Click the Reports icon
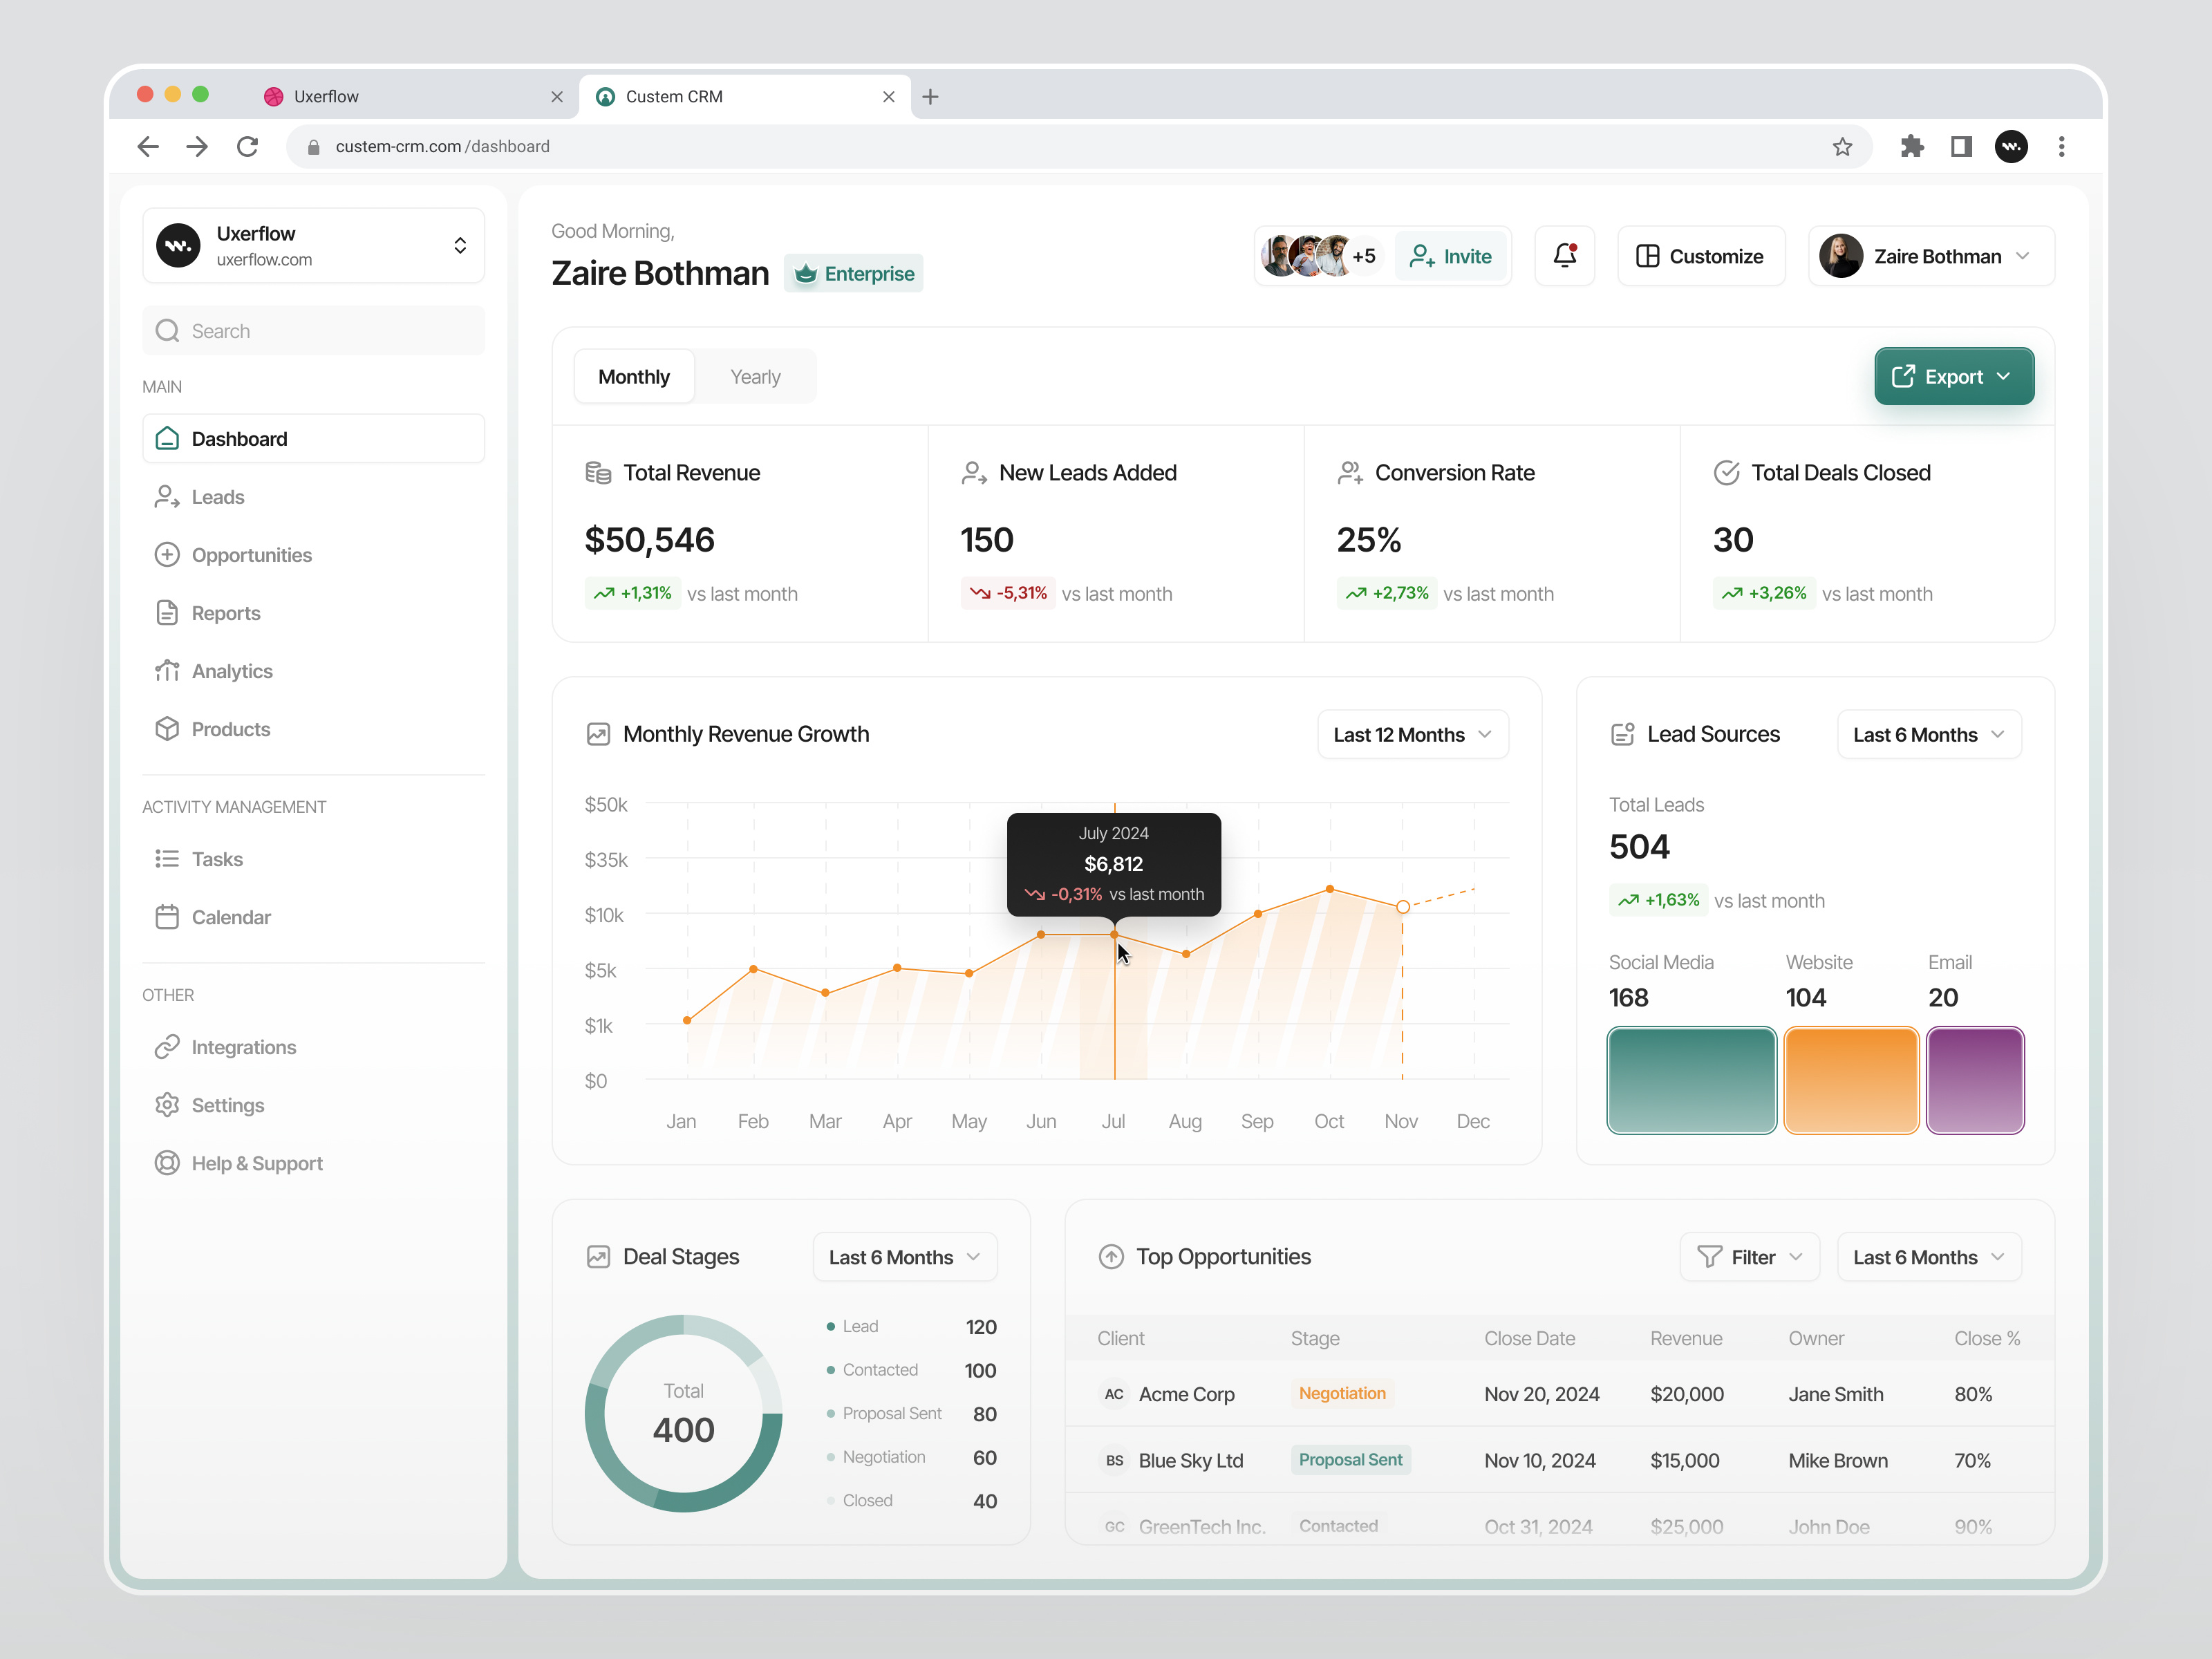Image resolution: width=2212 pixels, height=1659 pixels. [x=168, y=613]
